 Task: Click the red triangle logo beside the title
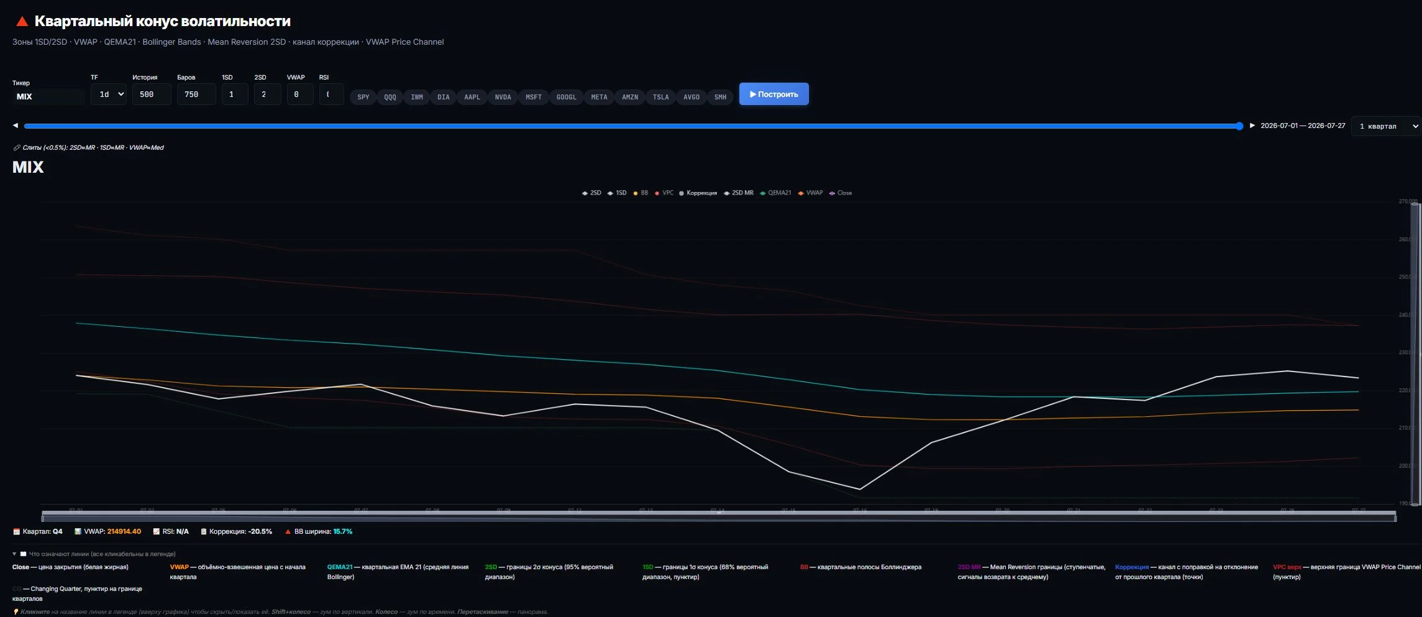coord(22,22)
